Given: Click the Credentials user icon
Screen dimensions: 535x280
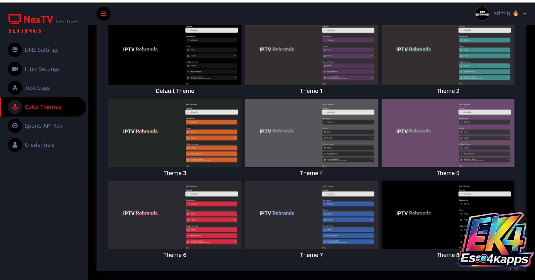Looking at the screenshot, I should coord(15,145).
